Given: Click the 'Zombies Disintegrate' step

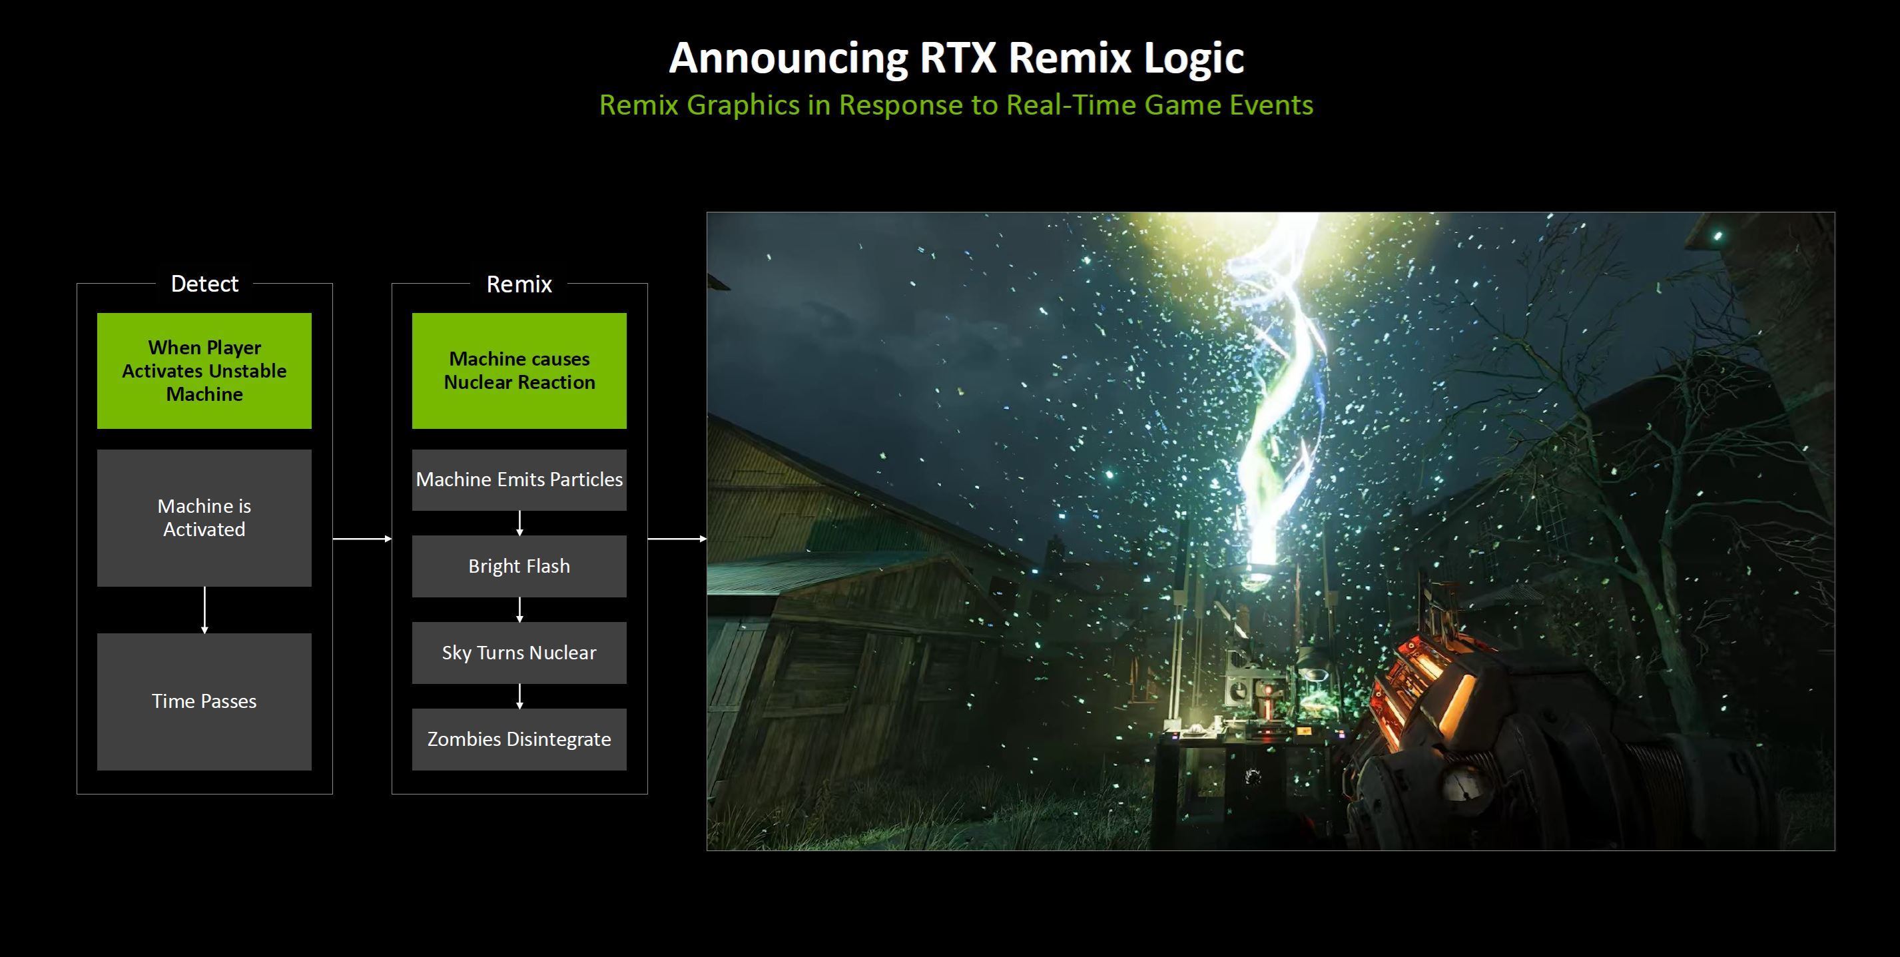Looking at the screenshot, I should pos(519,739).
